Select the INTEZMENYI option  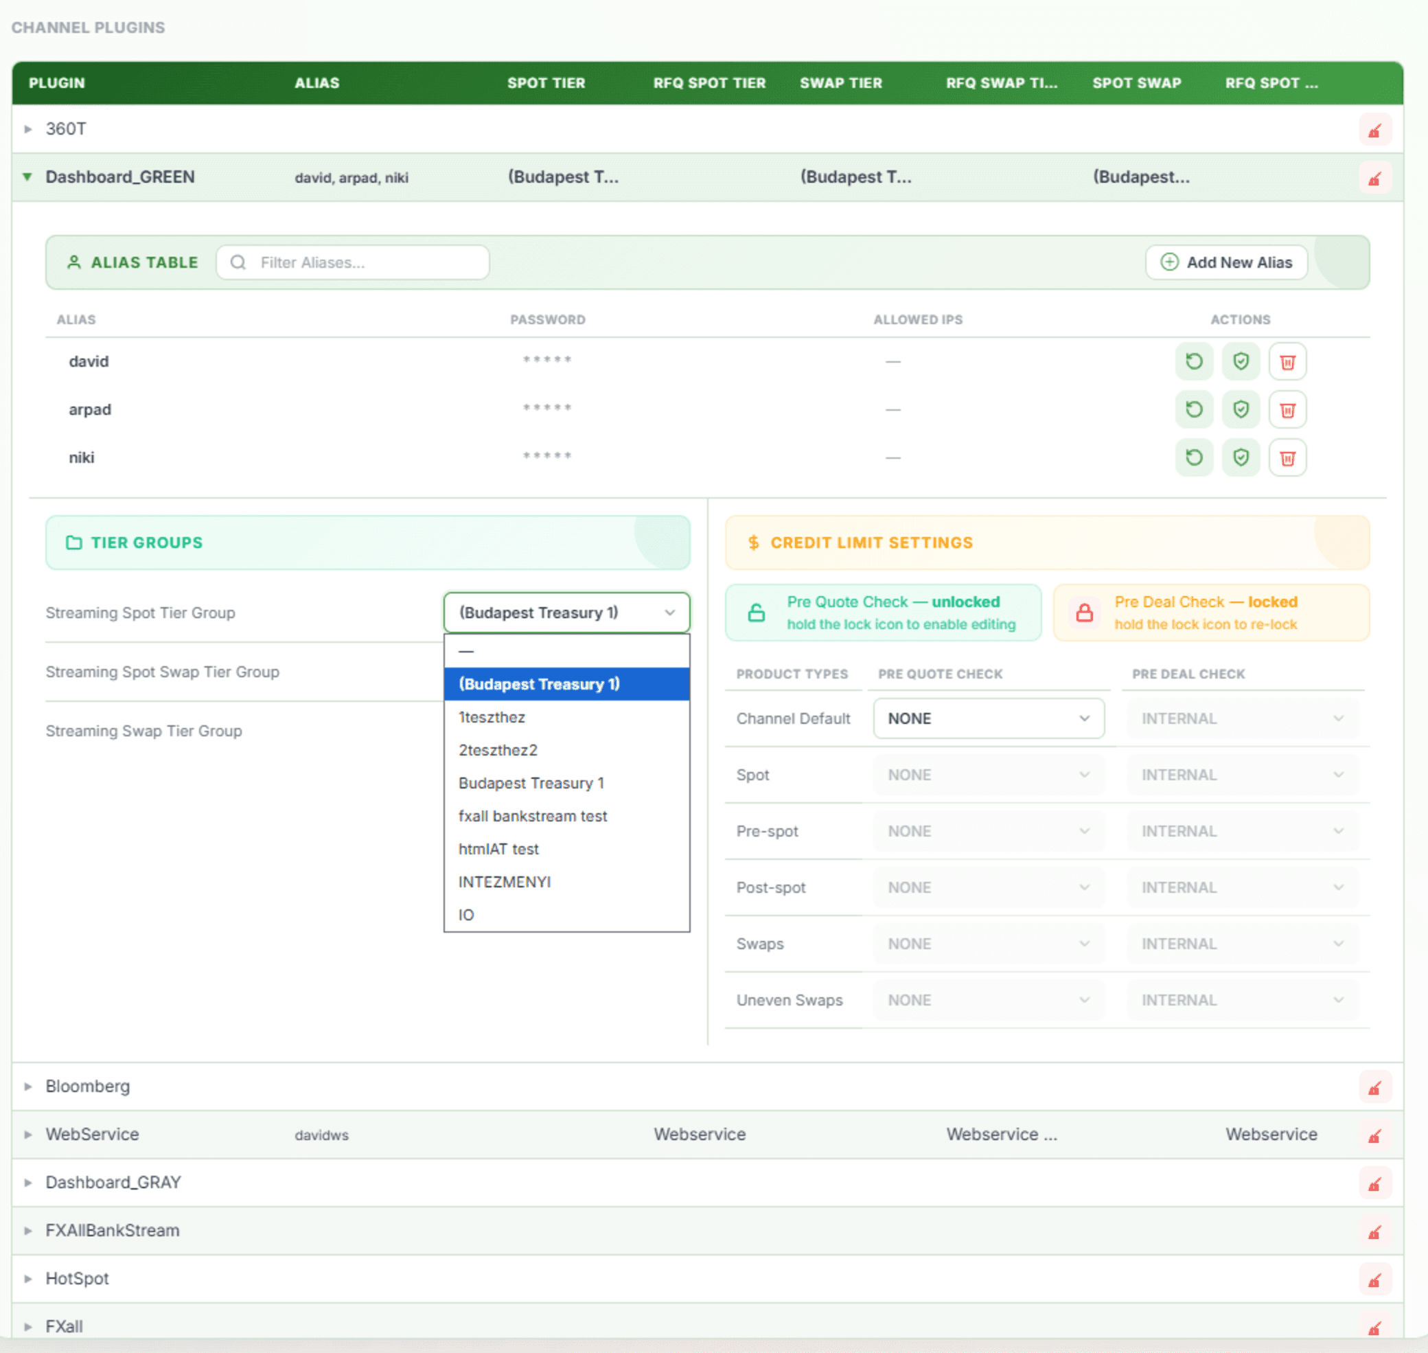pyautogui.click(x=566, y=882)
